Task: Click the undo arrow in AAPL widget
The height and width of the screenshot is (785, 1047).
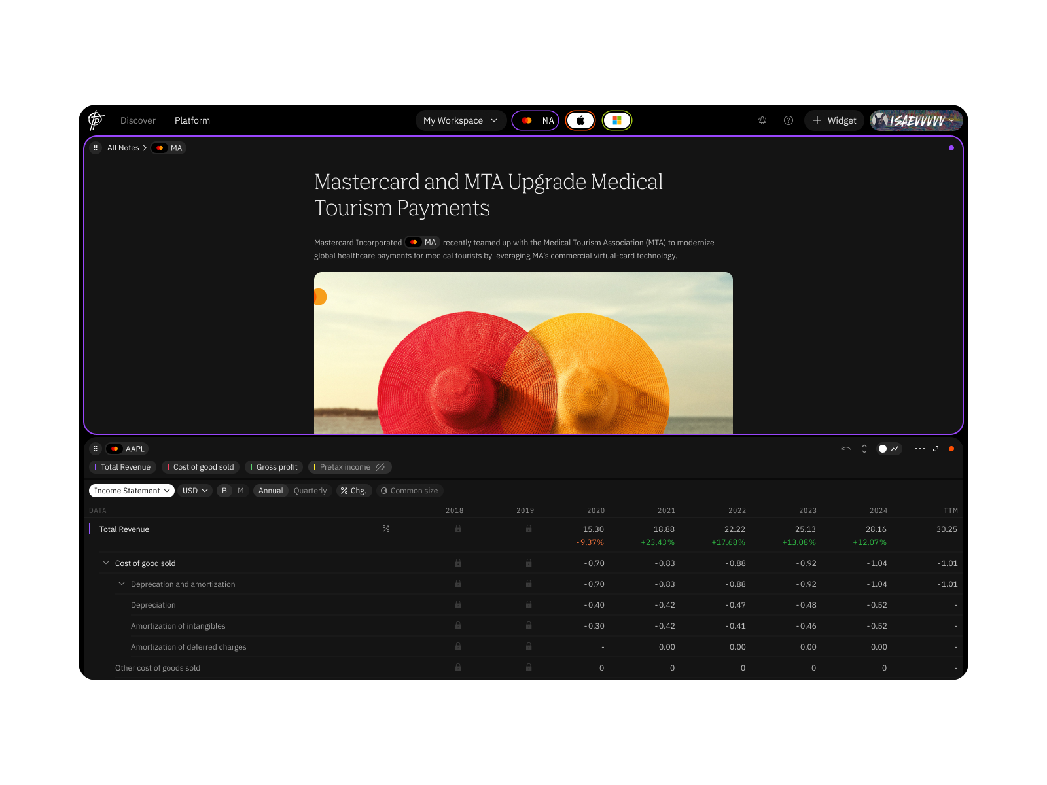Action: pyautogui.click(x=845, y=449)
